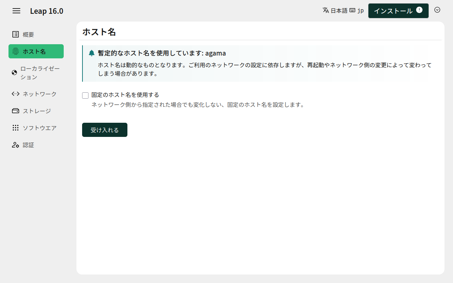Viewport: 453px width, 283px height.
Task: Click the 暫定的なホスト名 alert title
Action: [162, 53]
